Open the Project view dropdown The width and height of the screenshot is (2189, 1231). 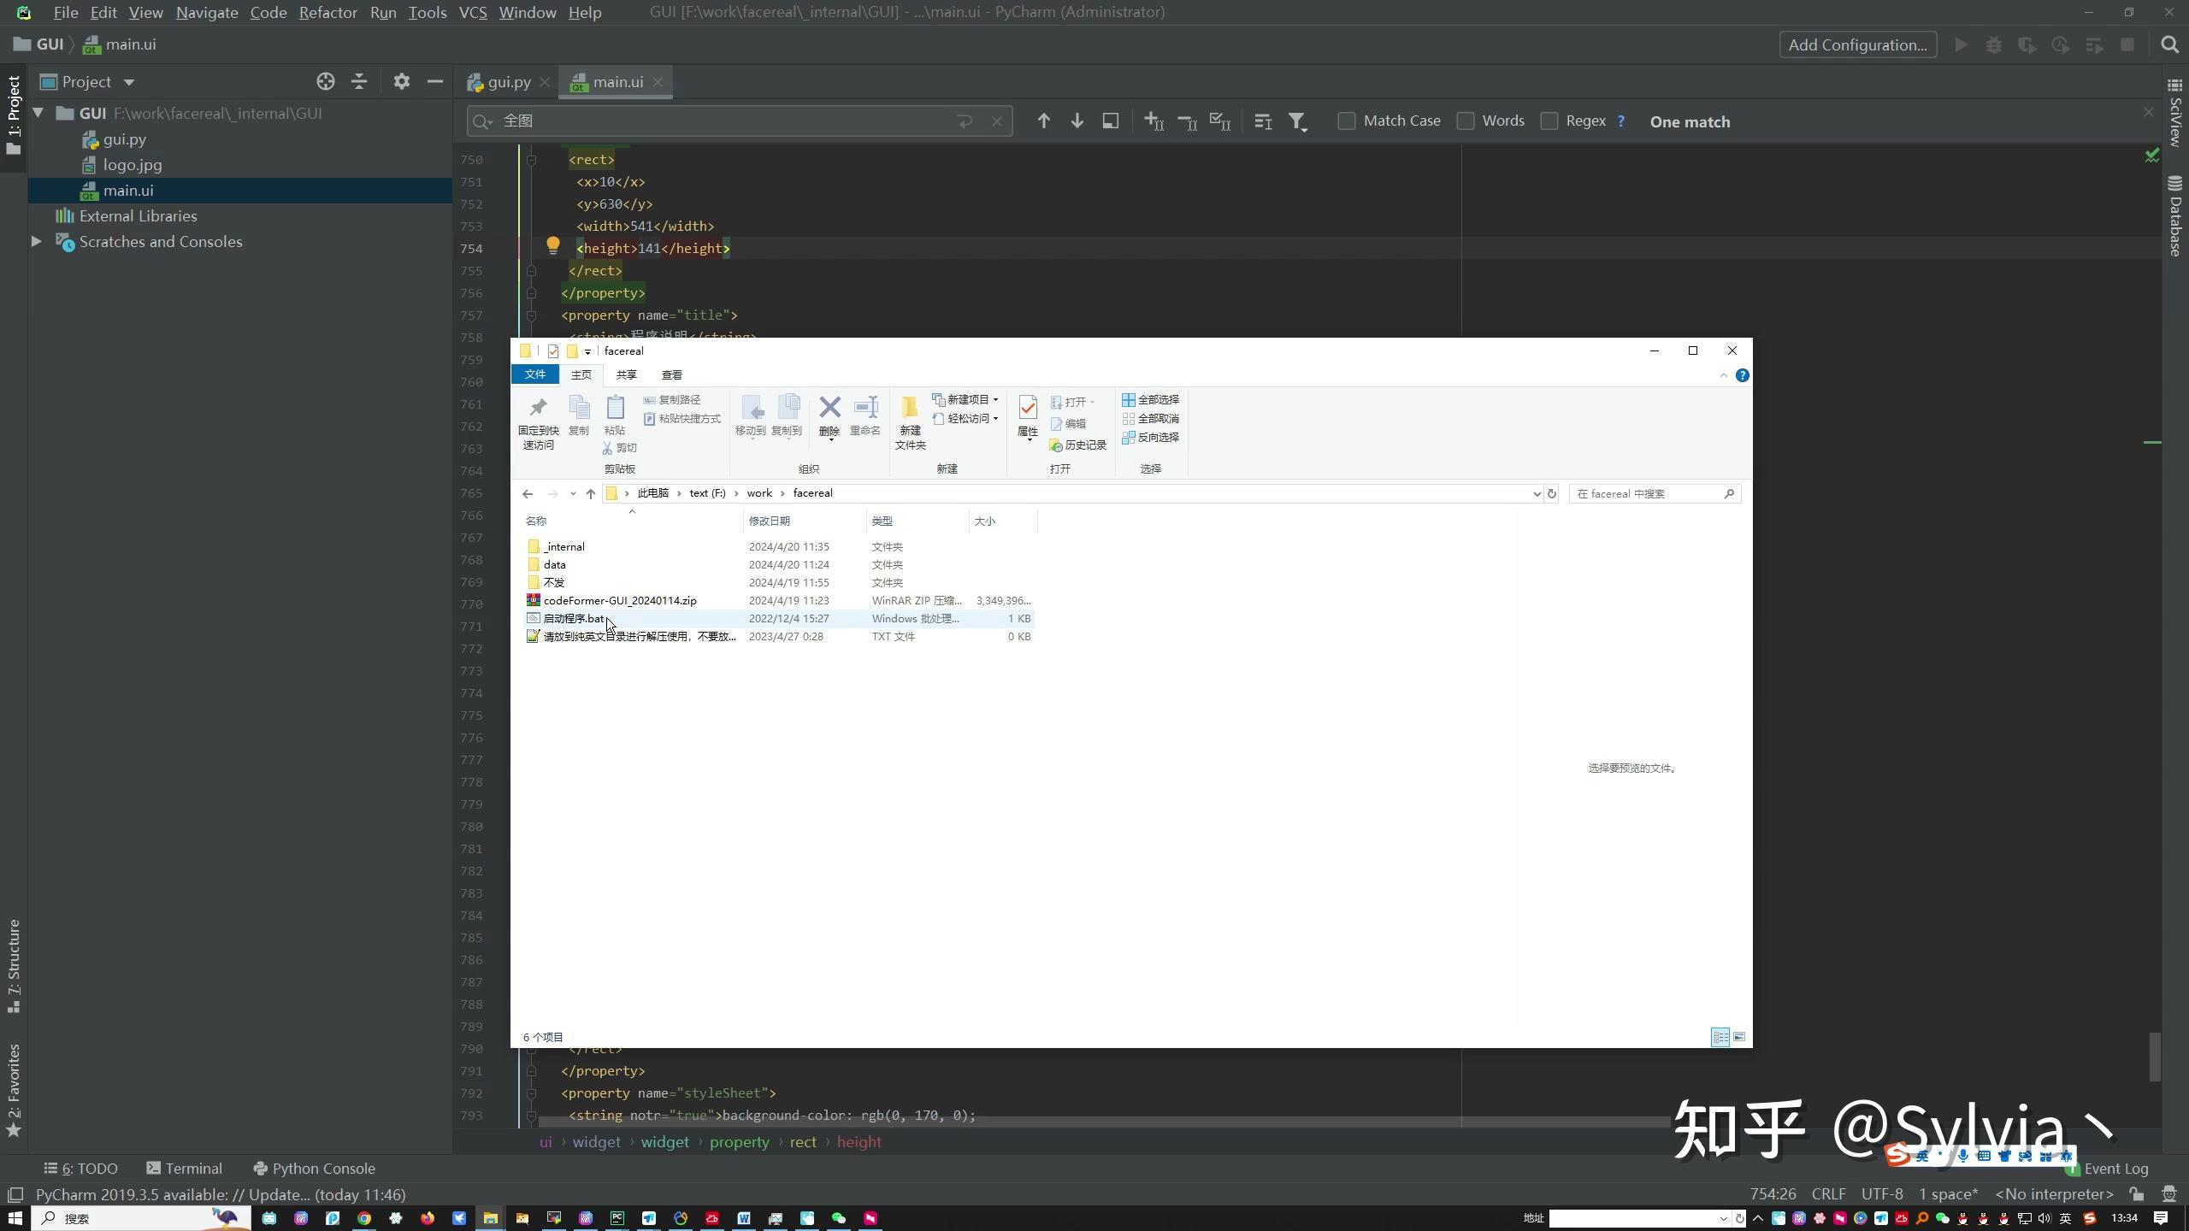(x=129, y=83)
